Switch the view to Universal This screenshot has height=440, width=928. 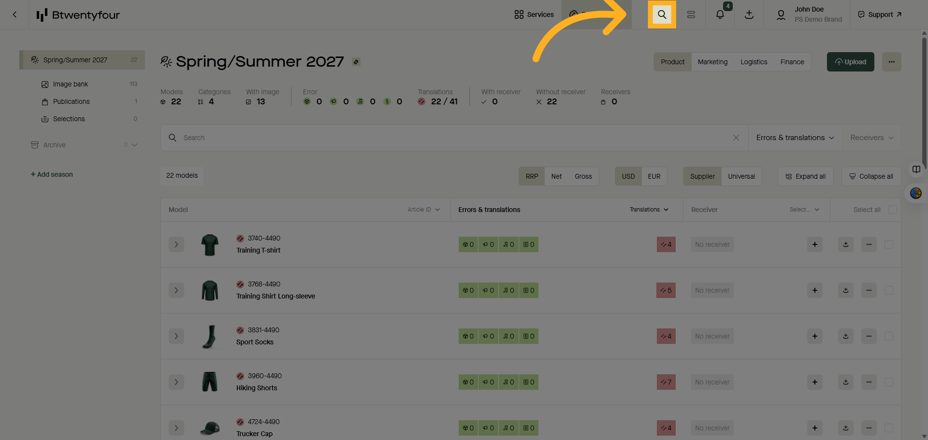[x=741, y=176]
